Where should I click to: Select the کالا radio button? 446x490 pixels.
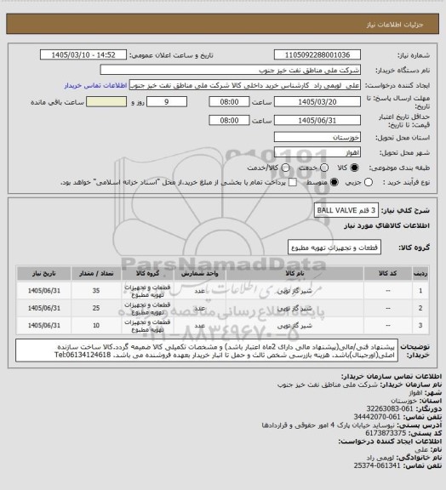coord(354,168)
